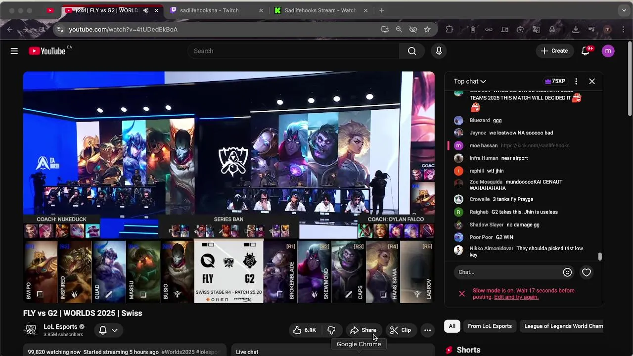Open live chat options three-dot menu
Image resolution: width=633 pixels, height=356 pixels.
[576, 81]
